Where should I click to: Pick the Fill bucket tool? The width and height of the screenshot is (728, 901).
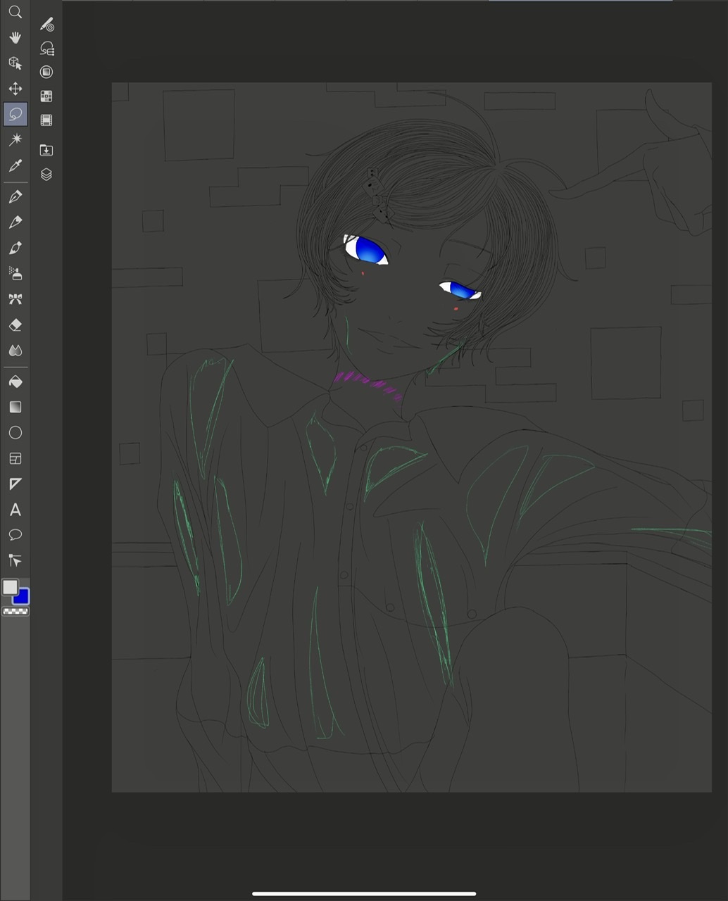(x=15, y=382)
